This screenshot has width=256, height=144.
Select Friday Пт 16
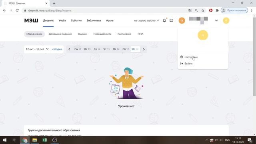(x=116, y=49)
